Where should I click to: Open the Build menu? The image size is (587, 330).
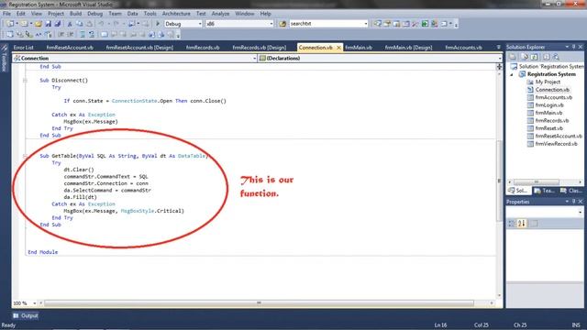(75, 14)
